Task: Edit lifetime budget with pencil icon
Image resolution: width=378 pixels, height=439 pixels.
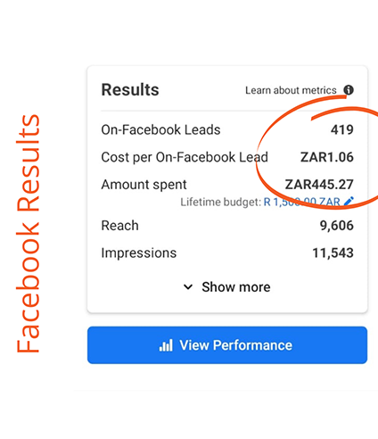Action: [x=349, y=202]
